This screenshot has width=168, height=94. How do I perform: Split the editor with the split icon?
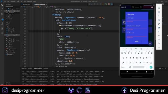click(163, 4)
